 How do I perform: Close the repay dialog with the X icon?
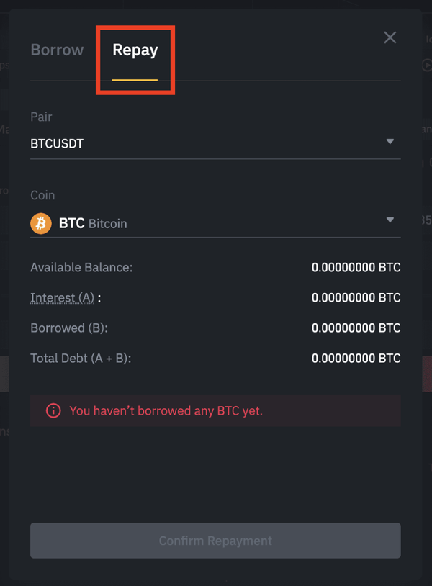click(x=390, y=37)
